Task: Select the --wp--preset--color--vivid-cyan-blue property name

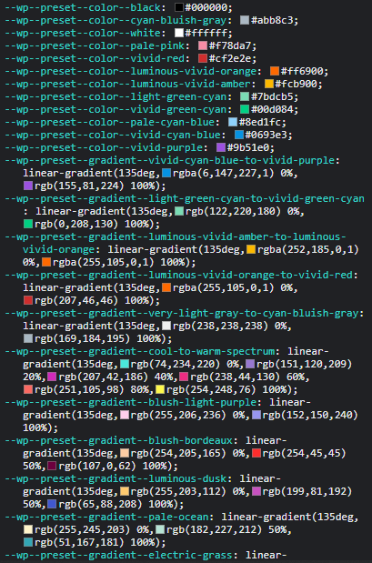Action: pyautogui.click(x=113, y=135)
